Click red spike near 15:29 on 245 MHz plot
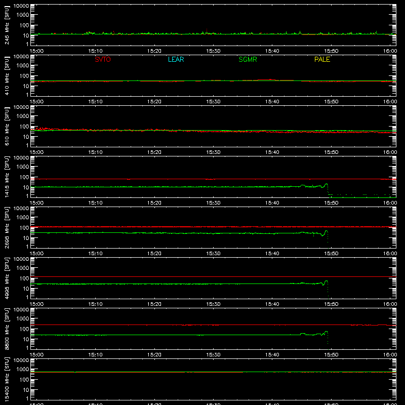Screen dimensions: 405x405 207,30
